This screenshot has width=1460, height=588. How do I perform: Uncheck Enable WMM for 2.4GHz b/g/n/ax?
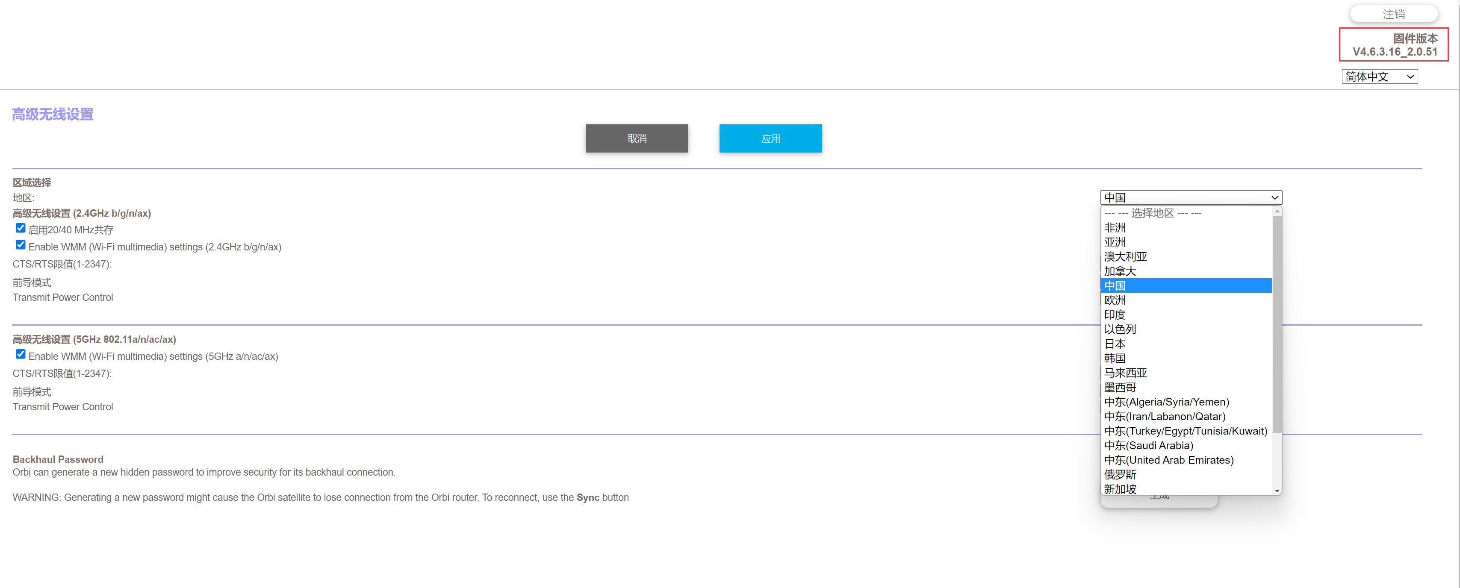tap(21, 245)
